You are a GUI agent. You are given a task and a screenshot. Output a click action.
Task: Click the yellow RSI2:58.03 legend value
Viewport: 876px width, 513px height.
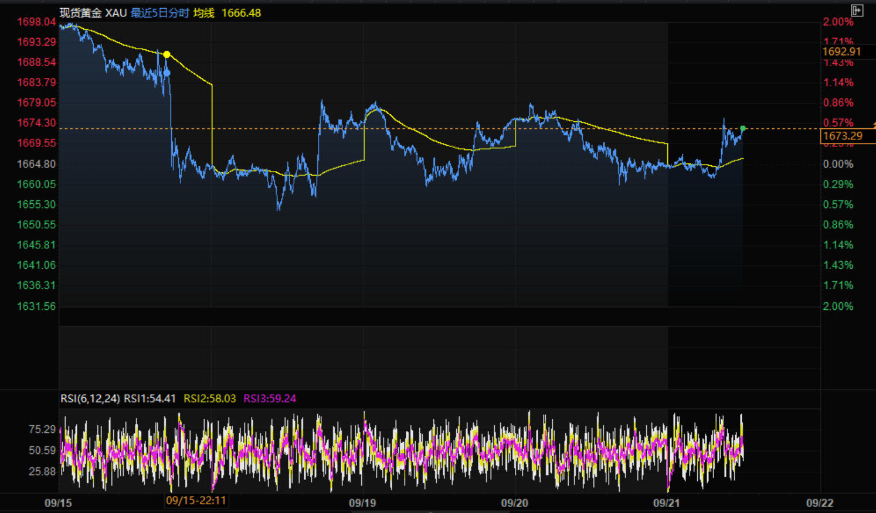click(210, 399)
